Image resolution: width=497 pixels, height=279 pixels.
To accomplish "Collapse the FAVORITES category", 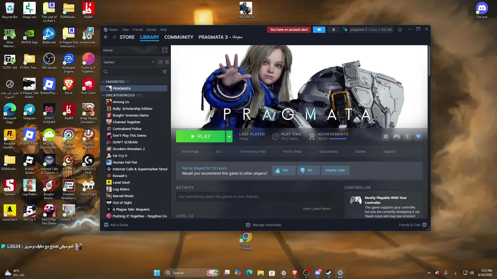I will 104,82.
